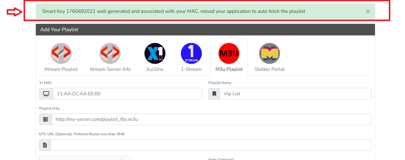Dismiss the Smart Key success alert
Viewport: 405px width, 160px height.
tap(368, 11)
